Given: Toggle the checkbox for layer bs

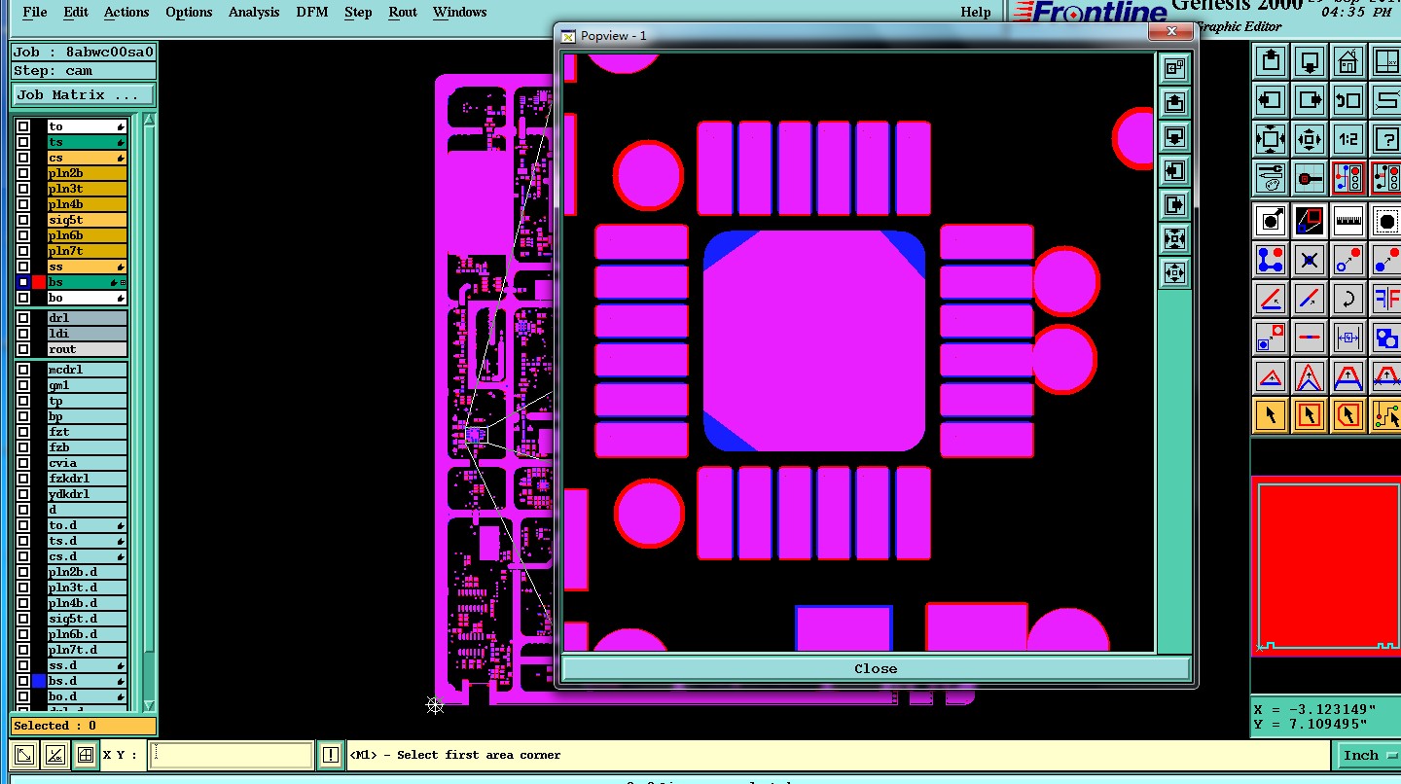Looking at the screenshot, I should pyautogui.click(x=23, y=282).
